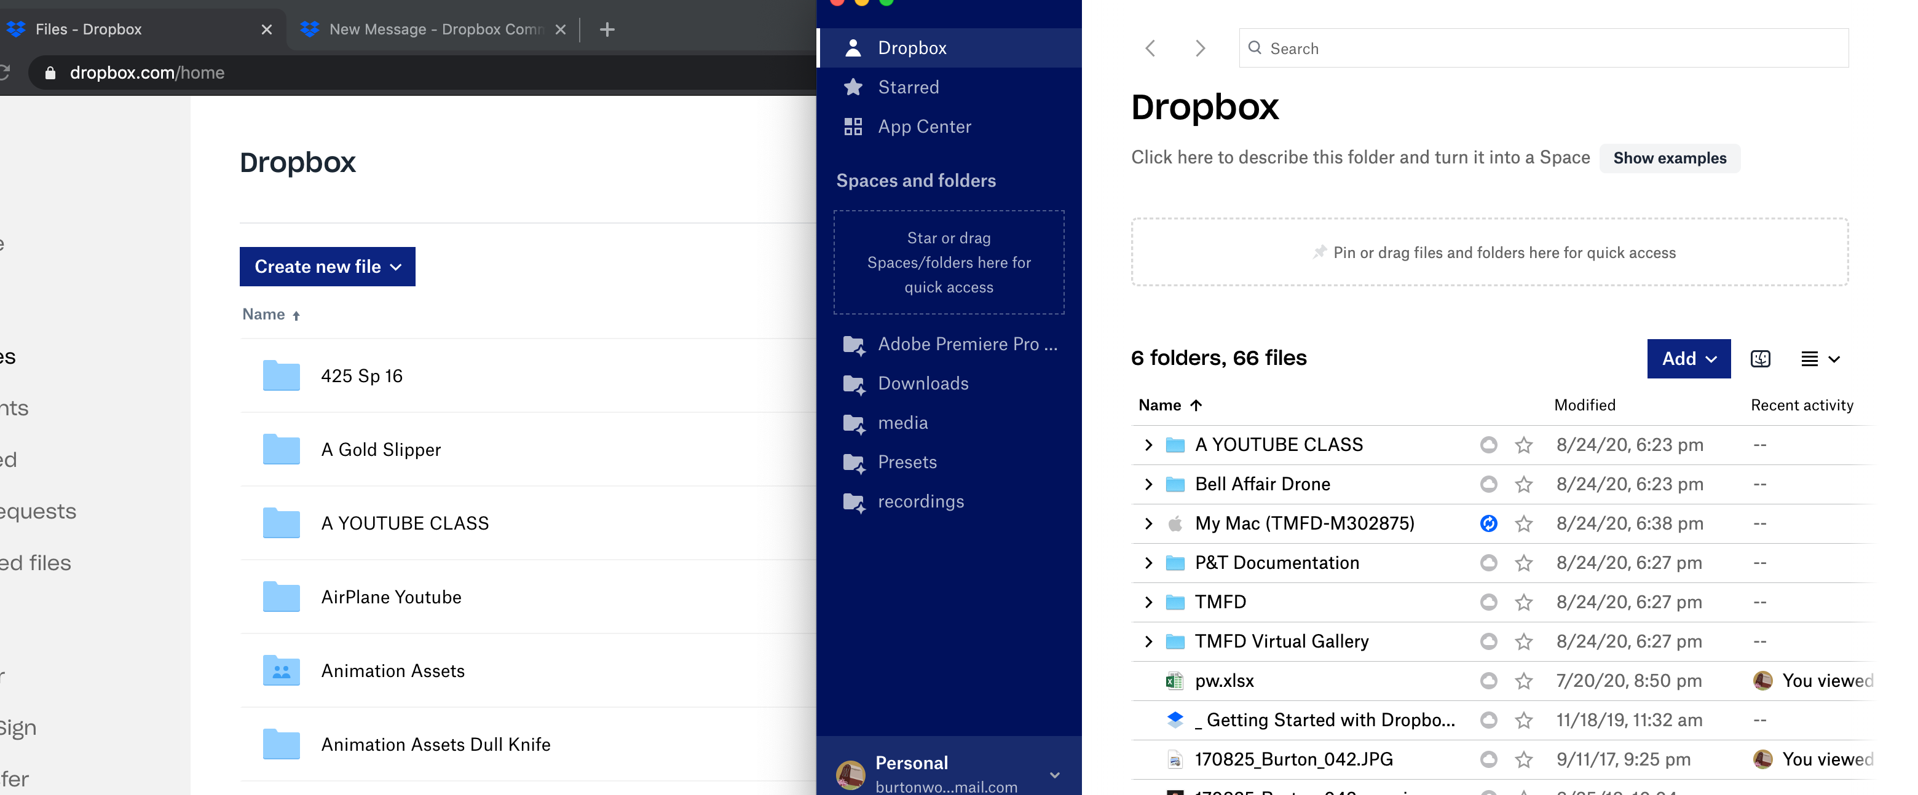Click the Personal account menu at bottom
Screen dimensions: 1918x795
[x=949, y=770]
